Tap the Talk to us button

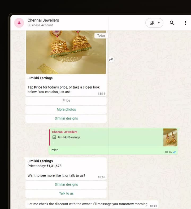pyautogui.click(x=66, y=193)
